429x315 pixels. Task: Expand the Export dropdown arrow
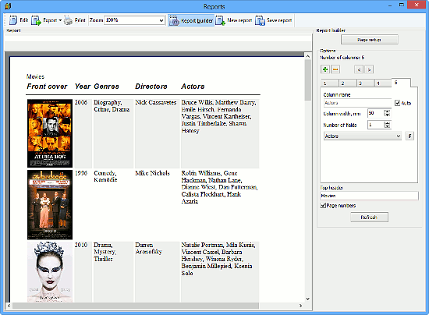click(x=60, y=20)
